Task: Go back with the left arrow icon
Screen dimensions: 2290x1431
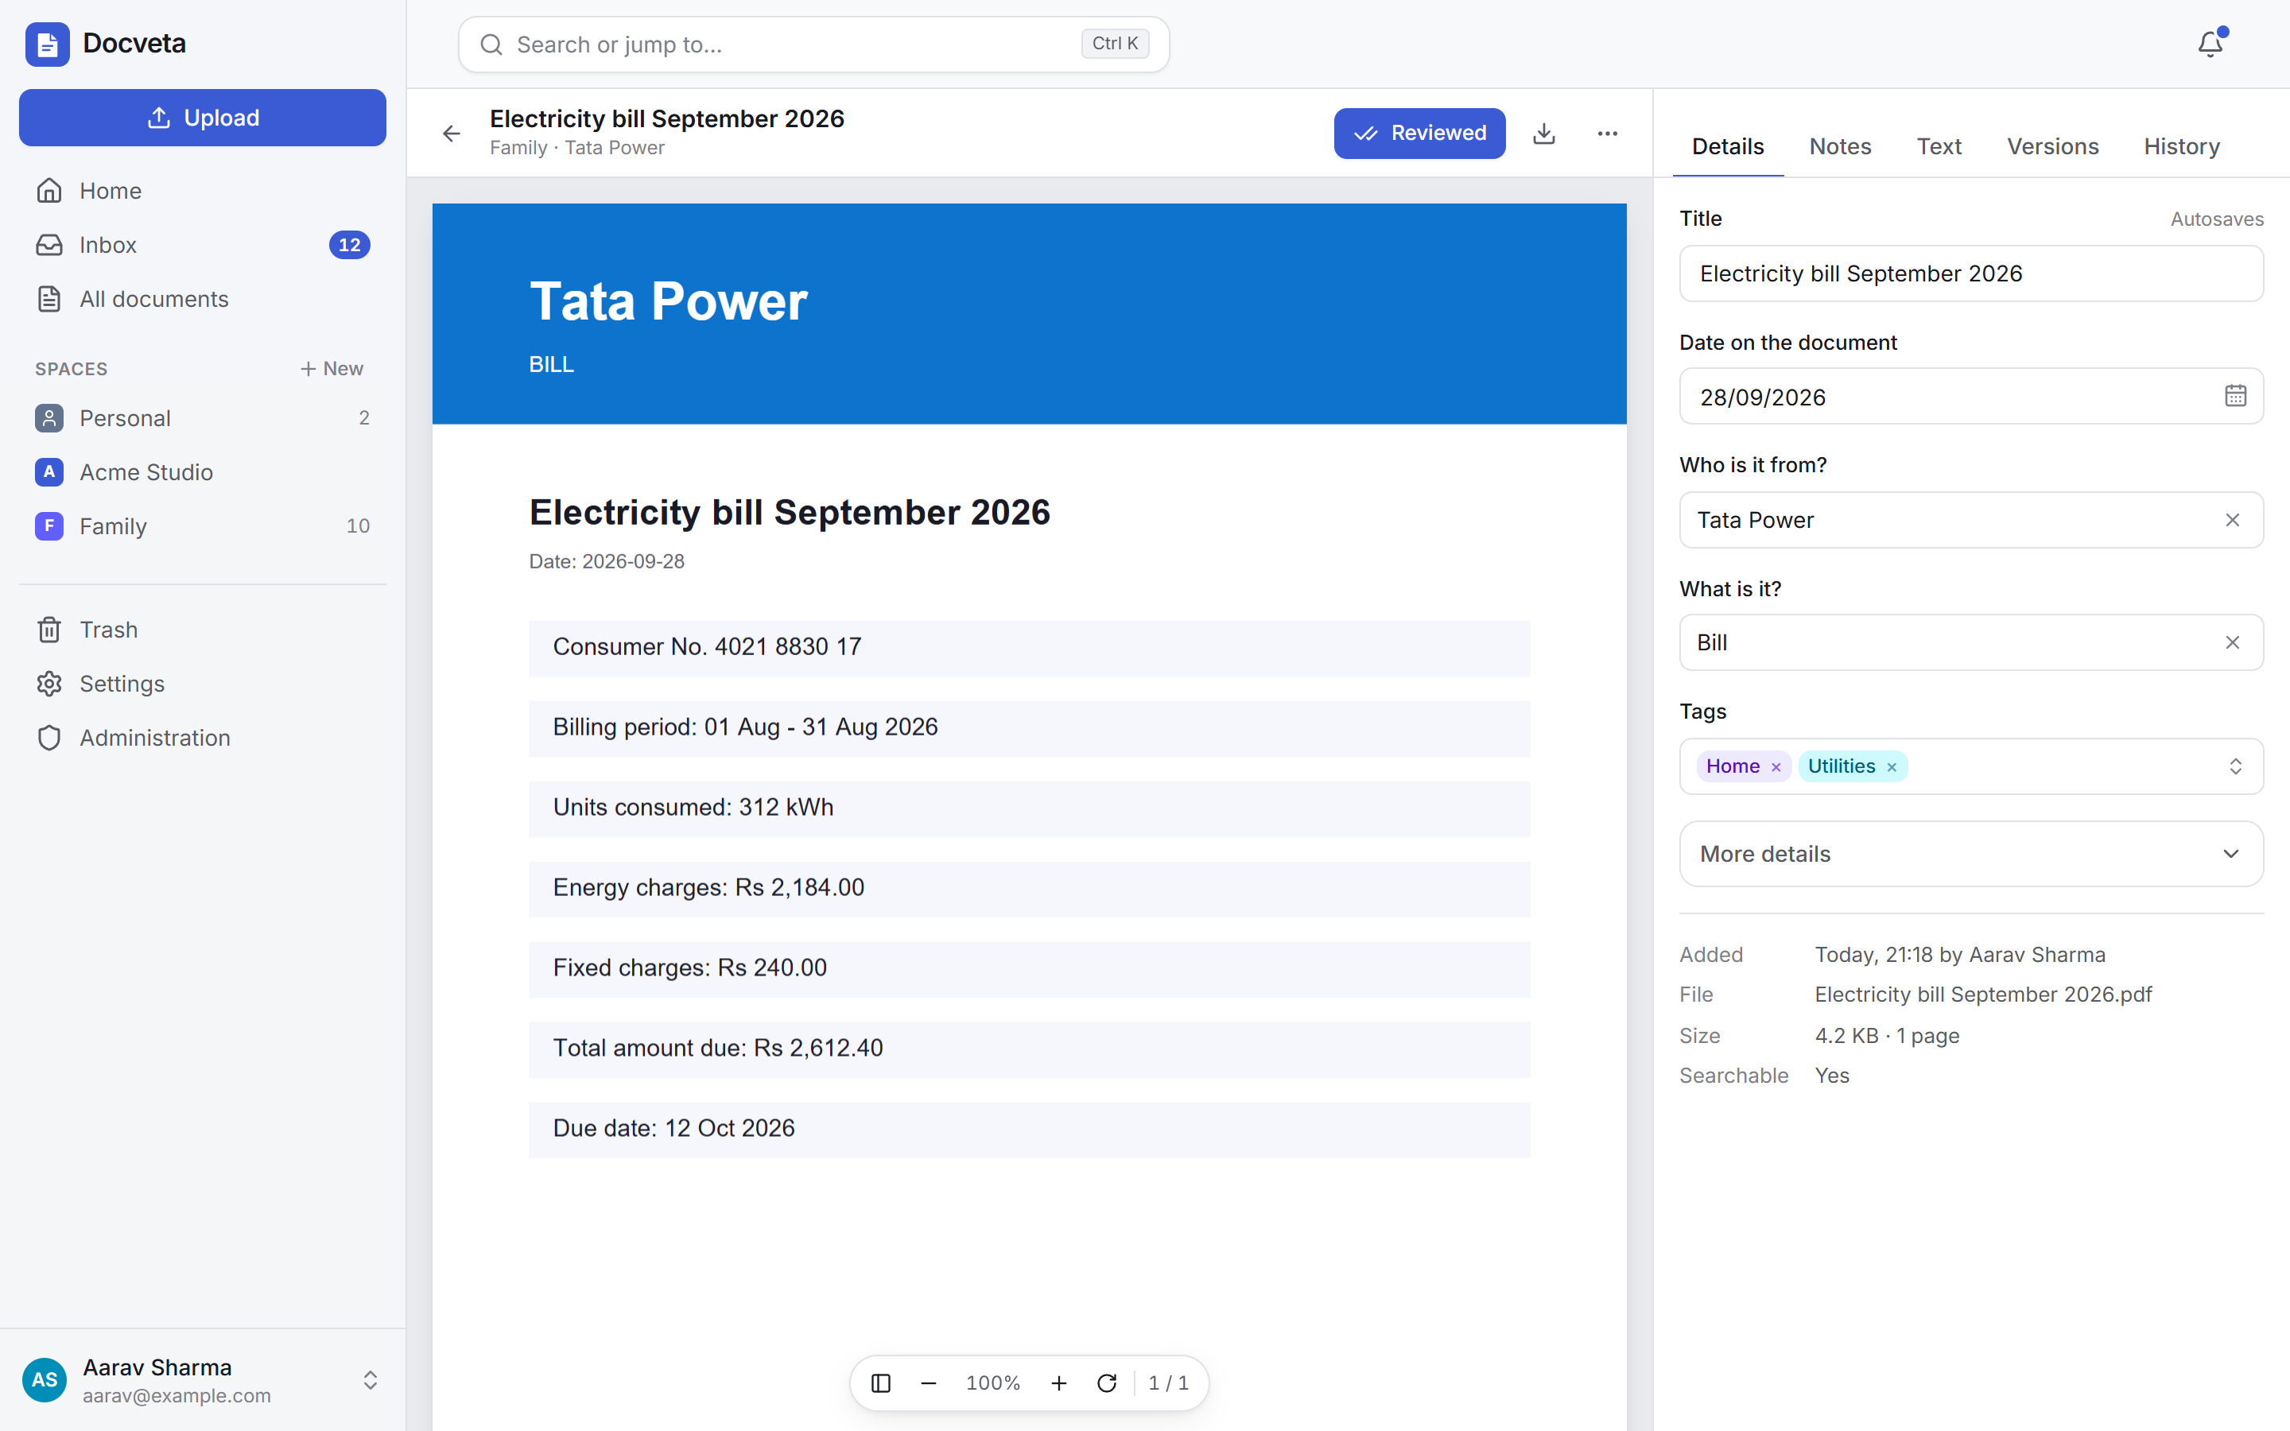Action: (x=452, y=134)
